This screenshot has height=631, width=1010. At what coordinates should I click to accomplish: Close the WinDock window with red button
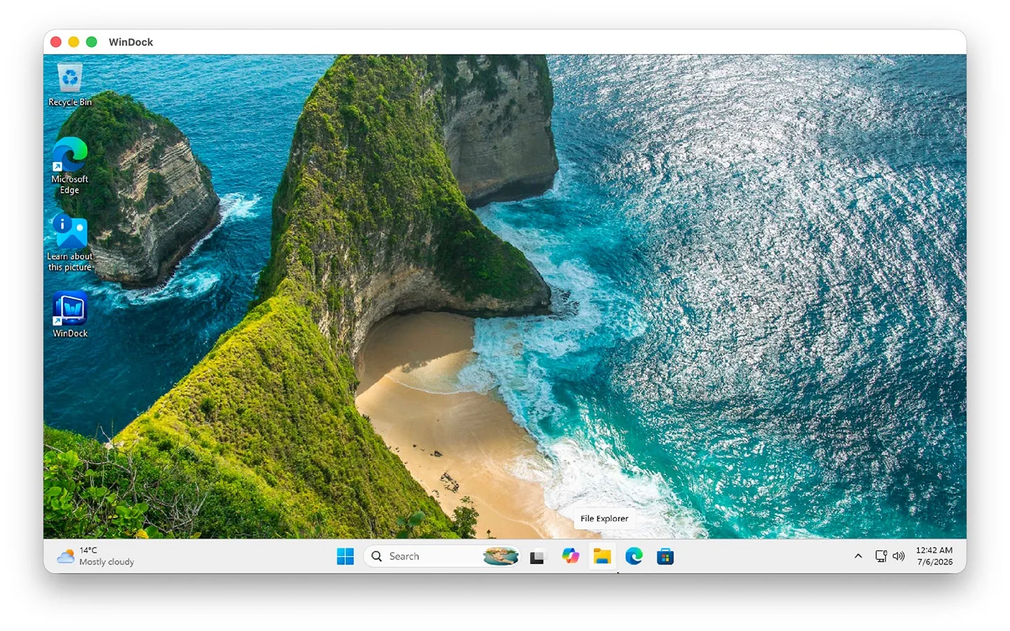click(56, 42)
